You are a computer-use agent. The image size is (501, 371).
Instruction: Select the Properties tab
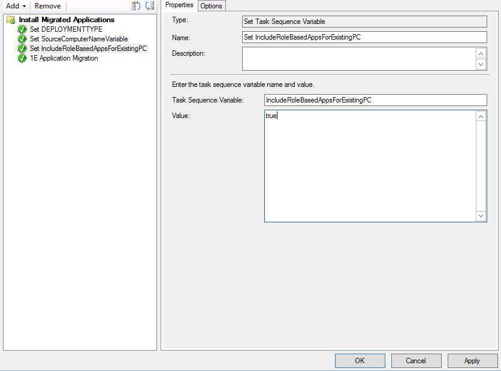tap(179, 5)
